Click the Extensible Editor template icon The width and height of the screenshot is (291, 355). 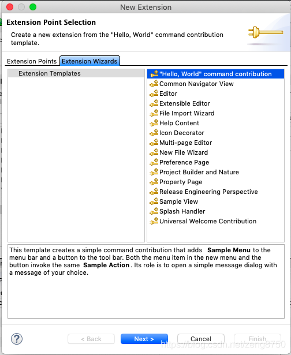click(154, 103)
